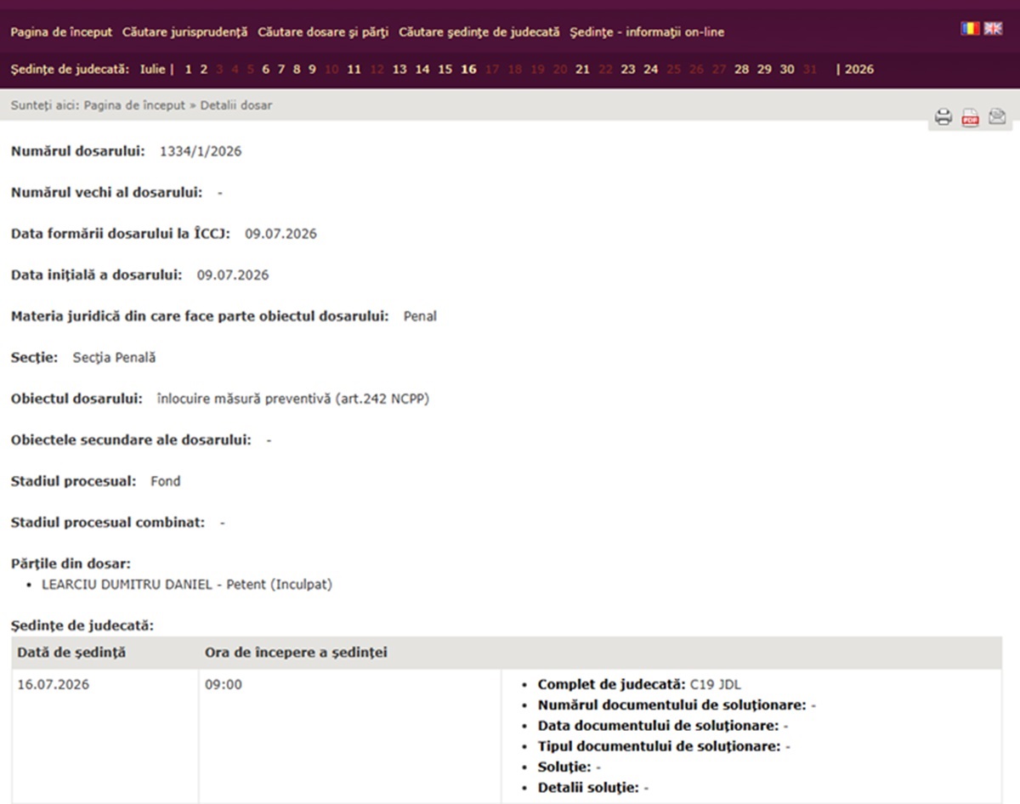The height and width of the screenshot is (804, 1020).
Task: Choose day 1 of Iulie sessions
Action: point(189,70)
